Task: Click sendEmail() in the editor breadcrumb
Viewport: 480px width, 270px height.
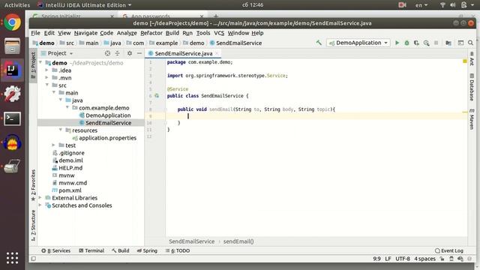Action: (238, 241)
